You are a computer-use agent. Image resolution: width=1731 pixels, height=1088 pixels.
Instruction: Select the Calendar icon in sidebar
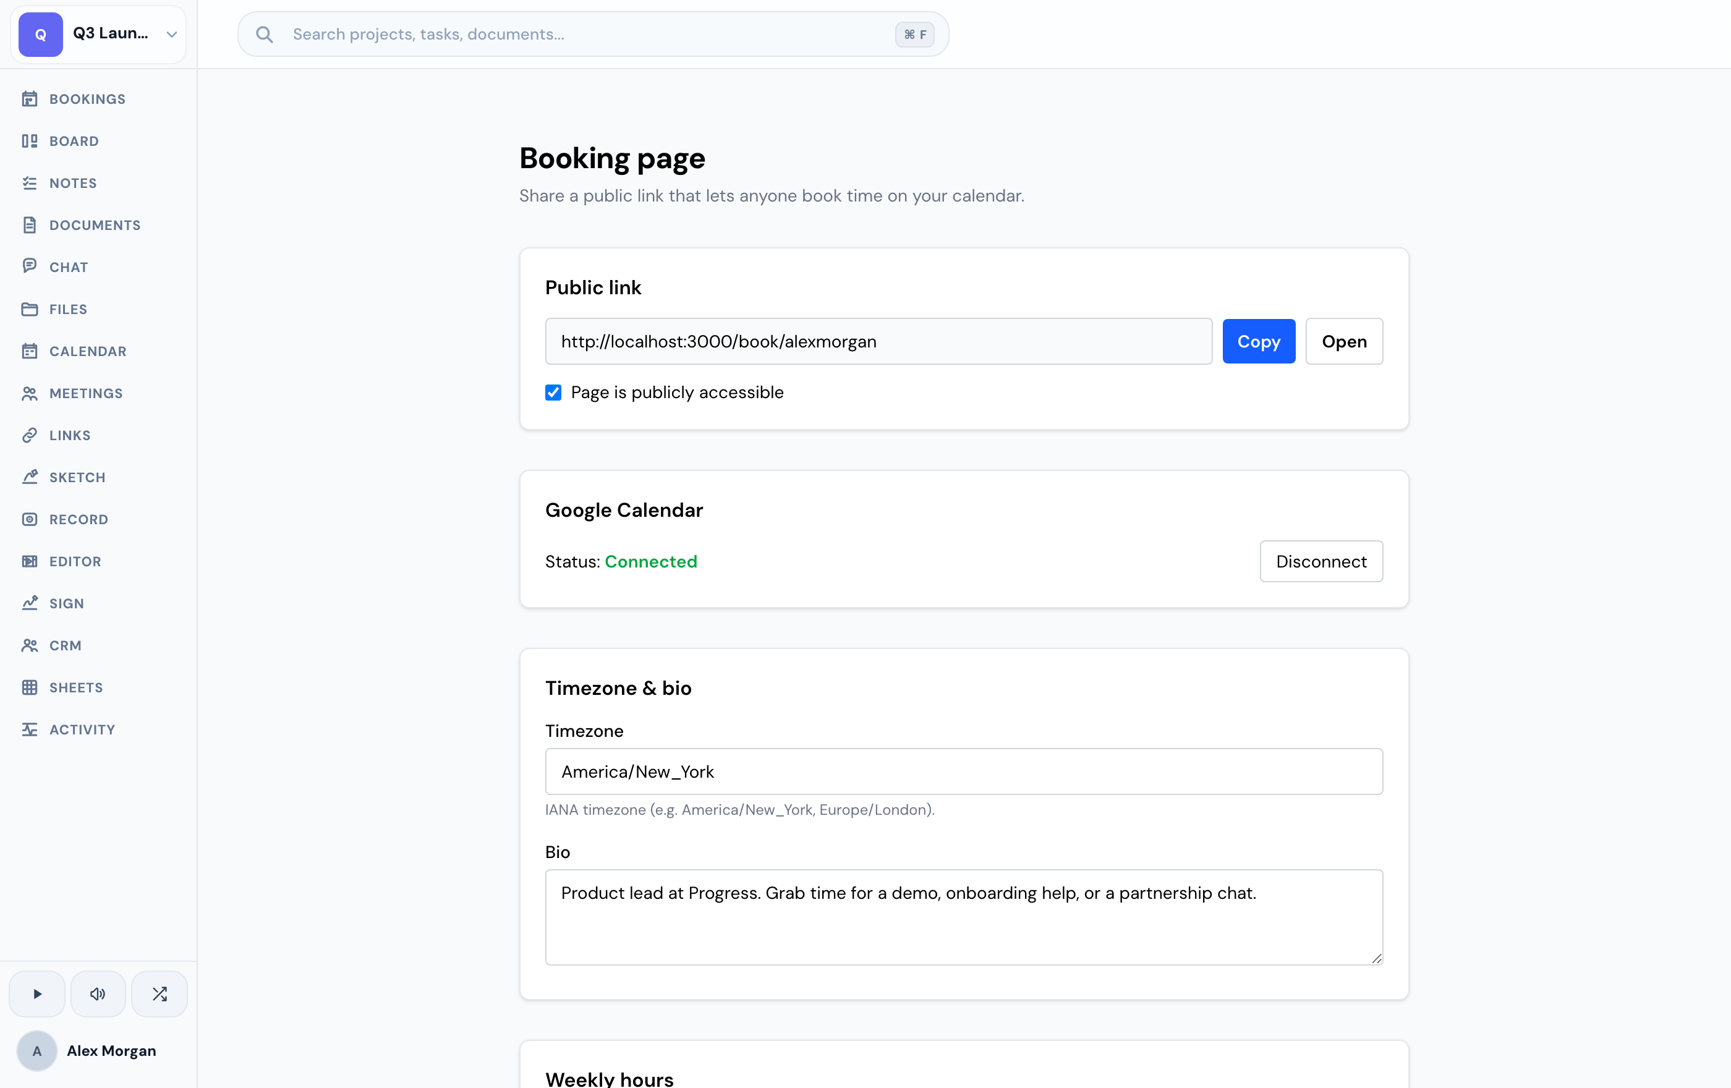point(30,351)
